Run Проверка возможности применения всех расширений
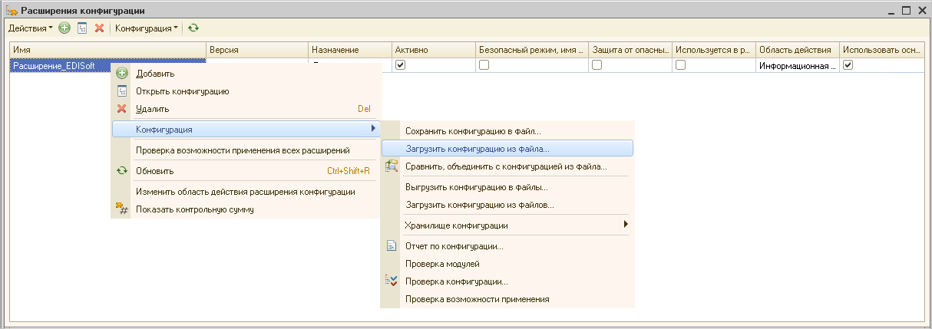Screen dimensions: 932x329 (243, 150)
